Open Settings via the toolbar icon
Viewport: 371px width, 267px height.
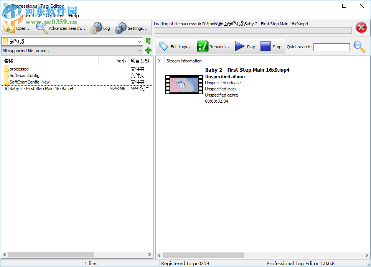(121, 28)
